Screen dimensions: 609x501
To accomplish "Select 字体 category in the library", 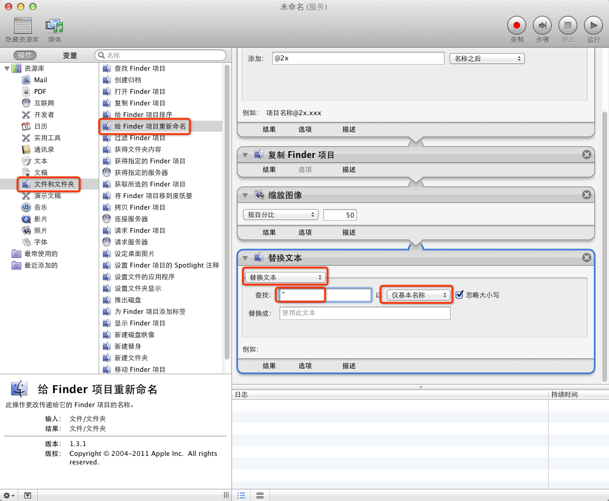I will click(40, 242).
